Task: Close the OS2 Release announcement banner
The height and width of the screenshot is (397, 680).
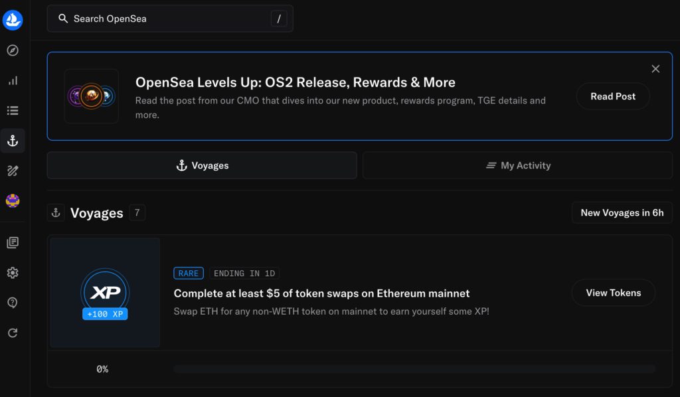Action: pyautogui.click(x=655, y=69)
